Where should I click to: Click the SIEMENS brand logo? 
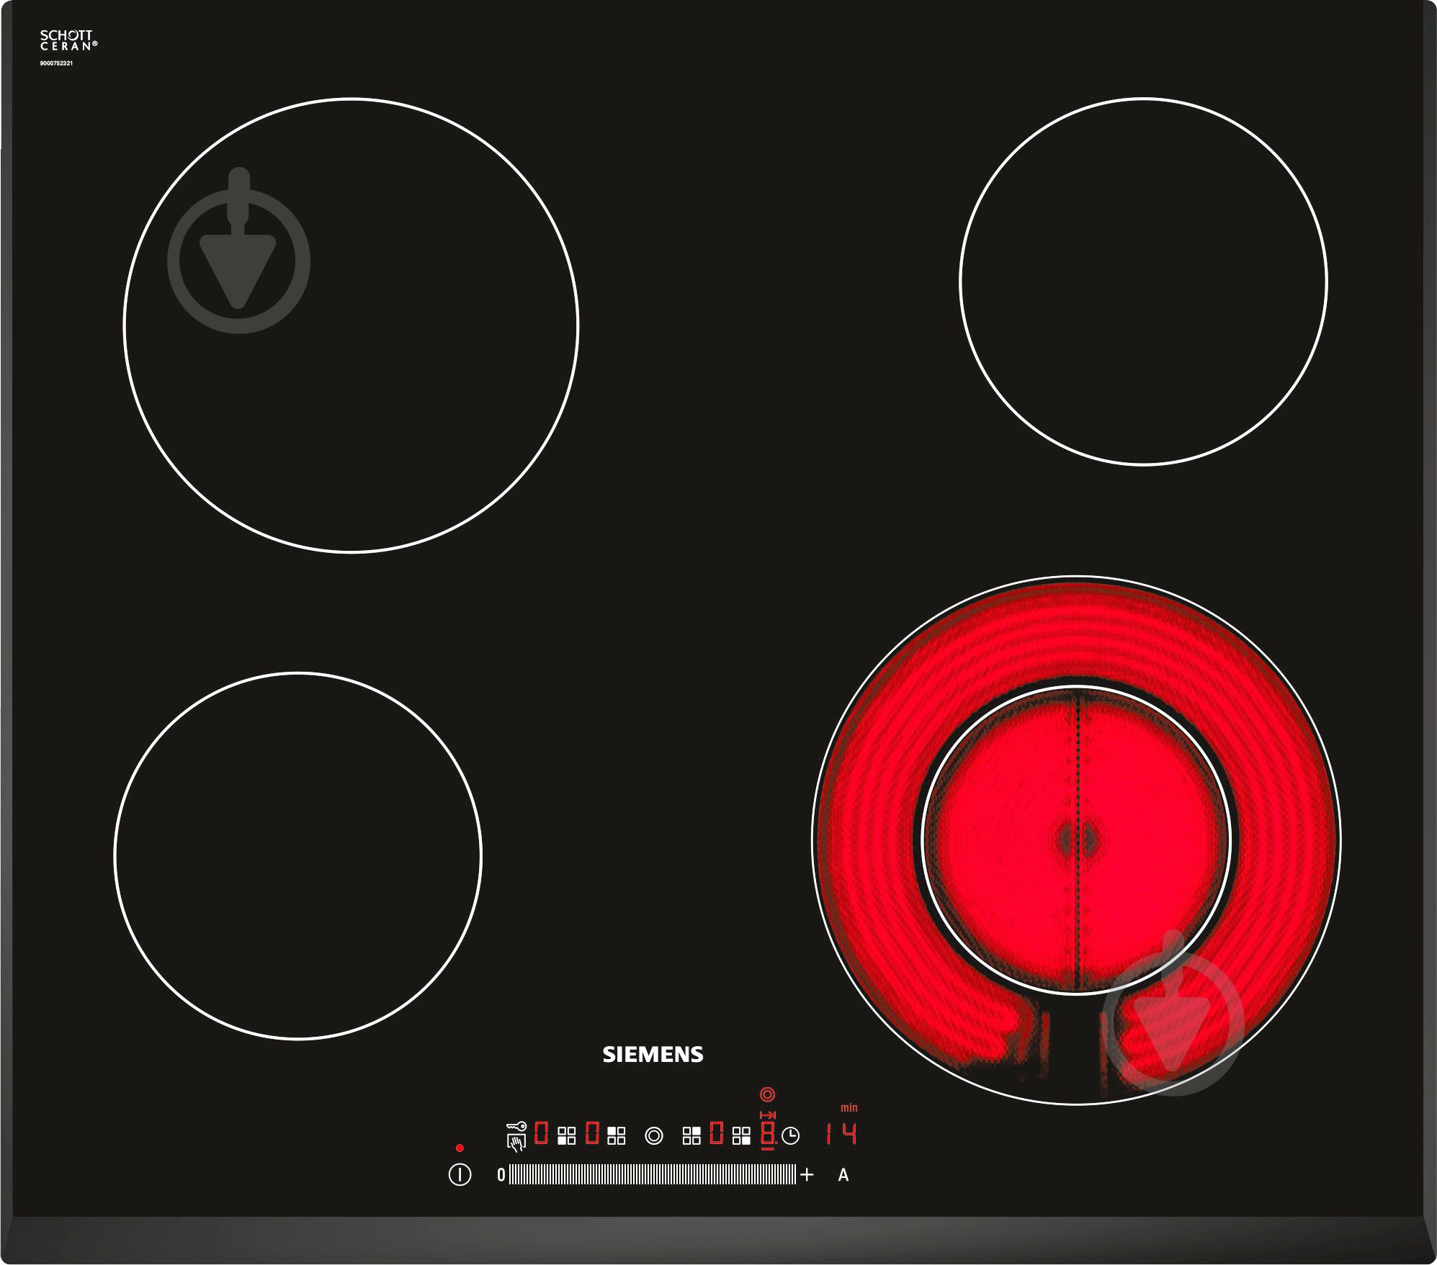coord(653,1055)
